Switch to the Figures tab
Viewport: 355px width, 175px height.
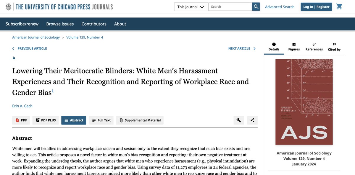pyautogui.click(x=294, y=47)
